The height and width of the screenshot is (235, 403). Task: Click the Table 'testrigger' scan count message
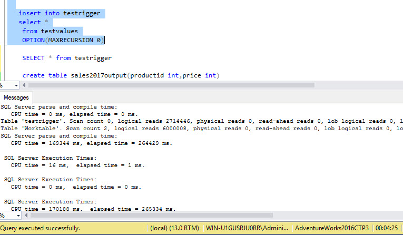(202, 121)
